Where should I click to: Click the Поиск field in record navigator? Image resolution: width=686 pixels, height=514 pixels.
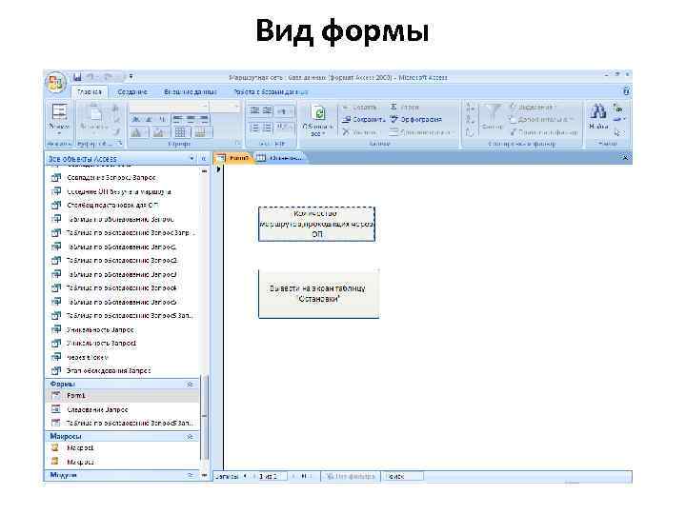click(402, 477)
